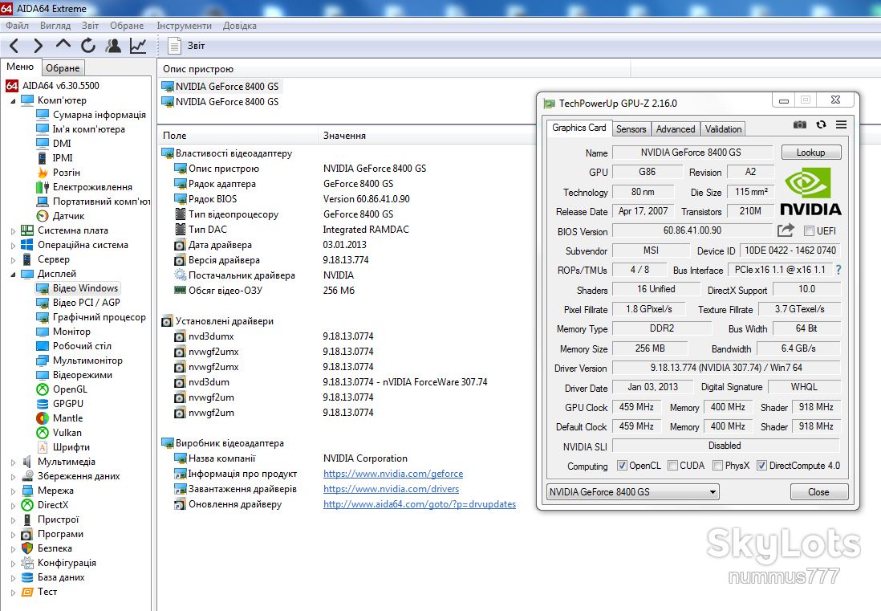This screenshot has width=881, height=611.
Task: Open the Вигляд menu
Action: (x=55, y=26)
